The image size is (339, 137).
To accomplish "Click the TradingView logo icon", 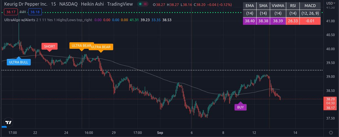I will pos(8,123).
